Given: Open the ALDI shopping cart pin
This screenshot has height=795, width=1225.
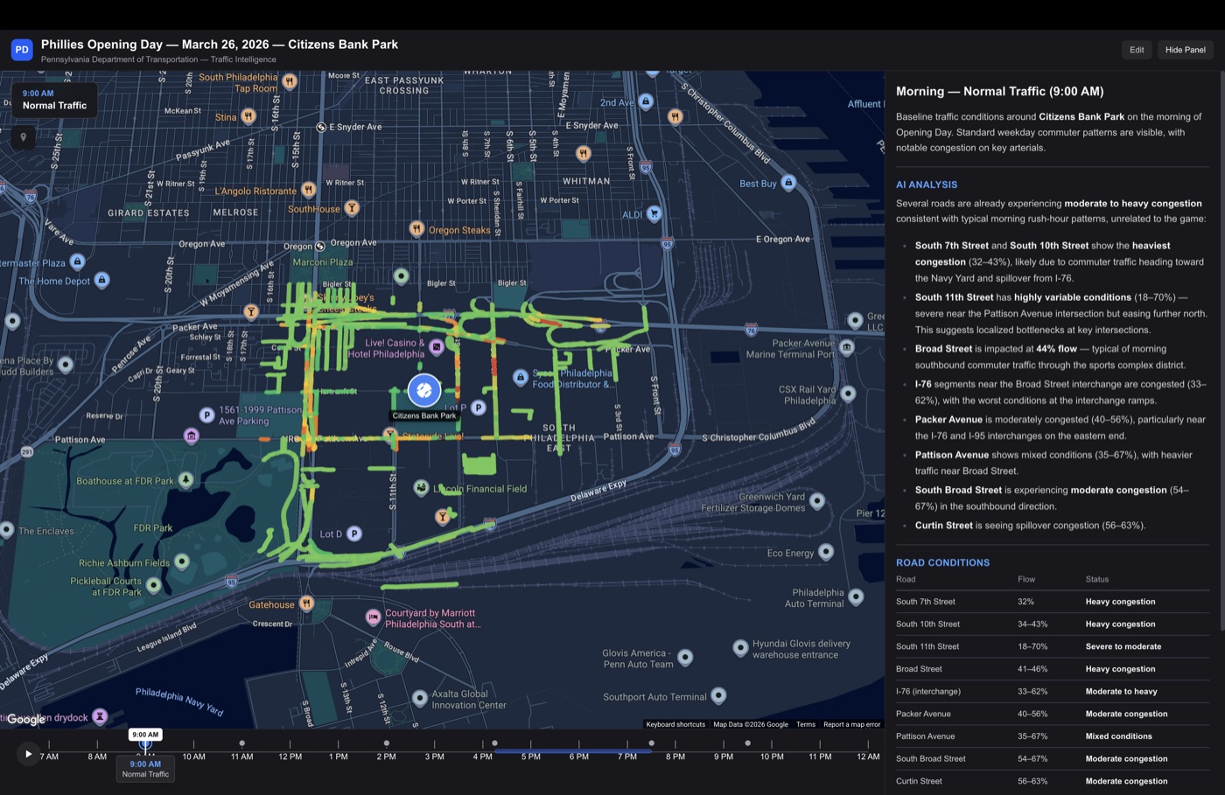Looking at the screenshot, I should (654, 213).
